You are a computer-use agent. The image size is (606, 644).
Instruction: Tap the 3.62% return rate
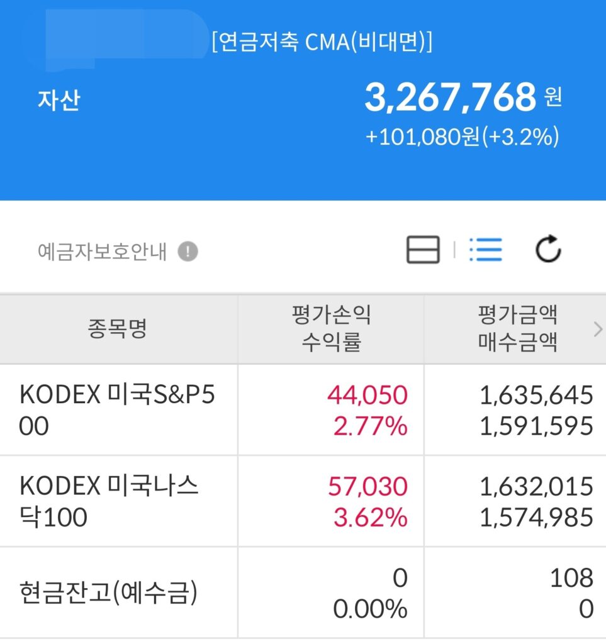pos(370,517)
